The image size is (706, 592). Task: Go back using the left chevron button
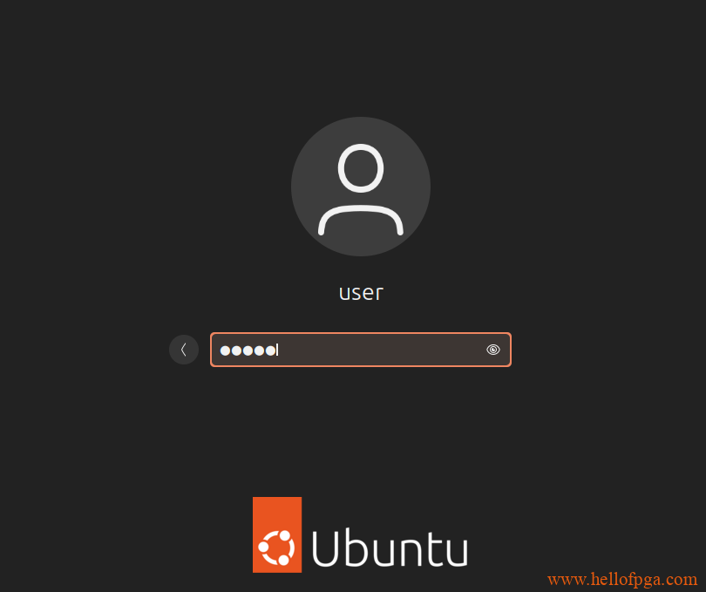(184, 350)
